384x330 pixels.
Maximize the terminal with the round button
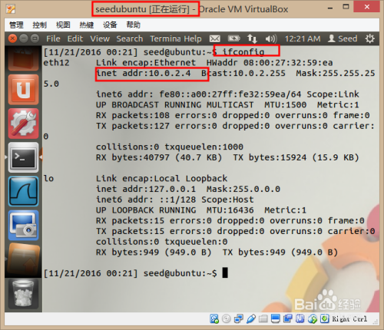(x=35, y=38)
